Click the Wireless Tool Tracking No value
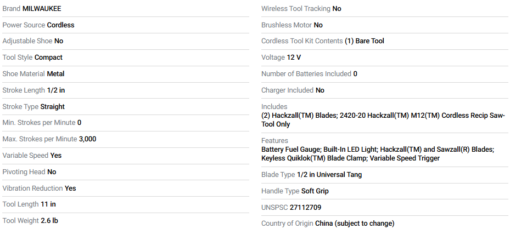Screen dimensions: 510x229 (x=337, y=9)
